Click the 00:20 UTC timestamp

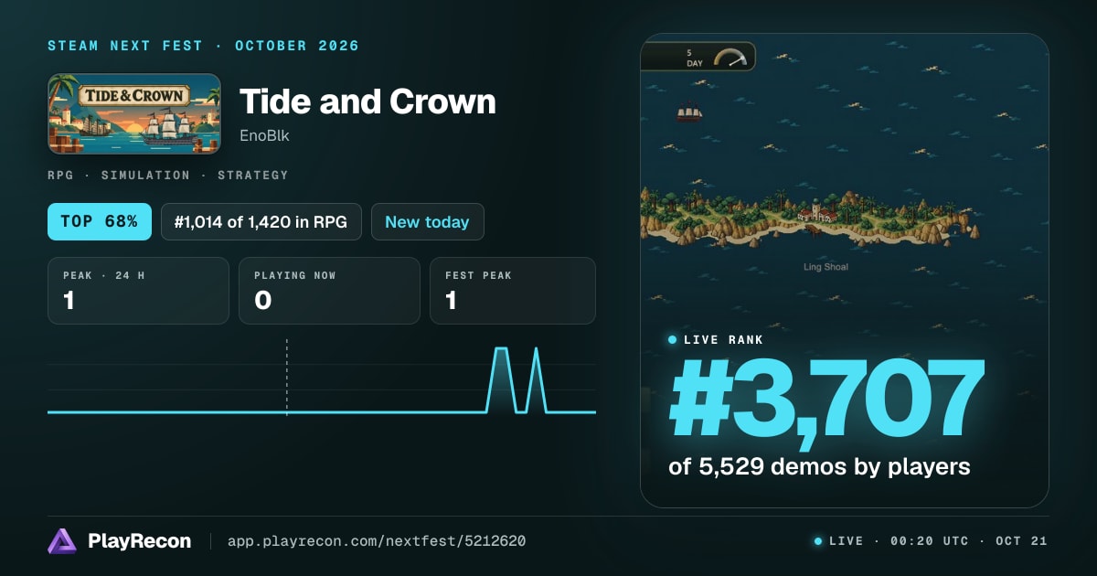tap(929, 541)
